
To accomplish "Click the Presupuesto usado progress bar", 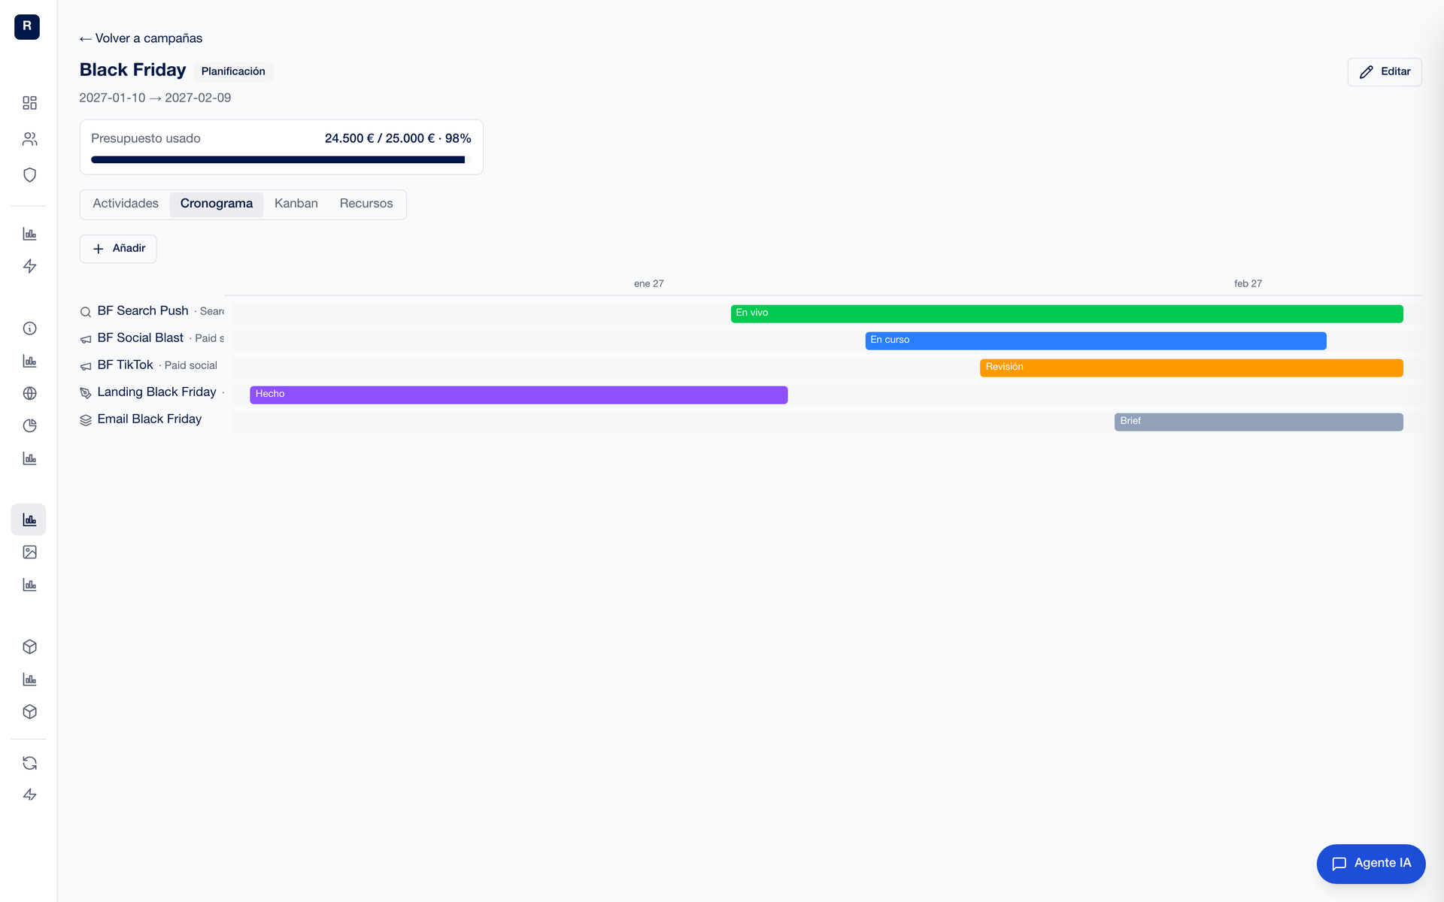I will click(281, 159).
